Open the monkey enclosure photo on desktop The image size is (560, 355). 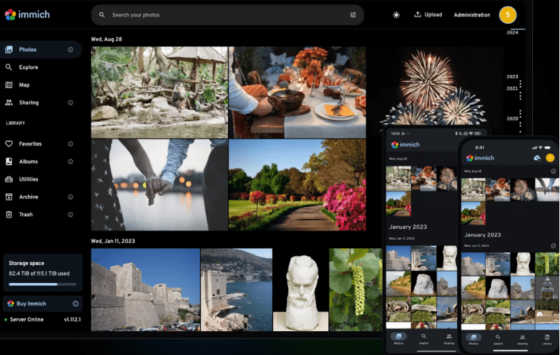[x=159, y=92]
